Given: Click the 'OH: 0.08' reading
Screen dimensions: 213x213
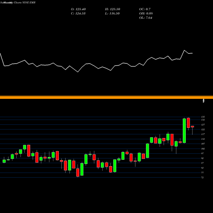Looking at the screenshot, I should coord(146,14).
